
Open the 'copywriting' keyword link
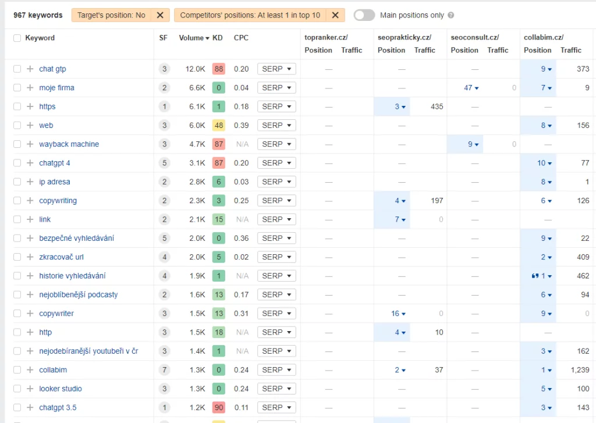(x=58, y=201)
